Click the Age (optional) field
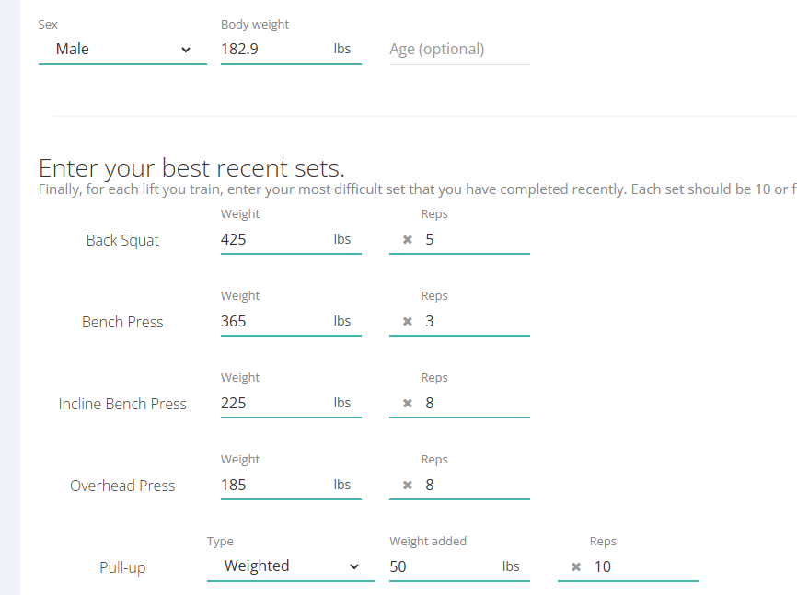This screenshot has width=797, height=595. (459, 50)
